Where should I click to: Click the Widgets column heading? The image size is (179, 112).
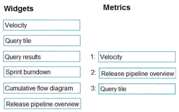tap(19, 8)
